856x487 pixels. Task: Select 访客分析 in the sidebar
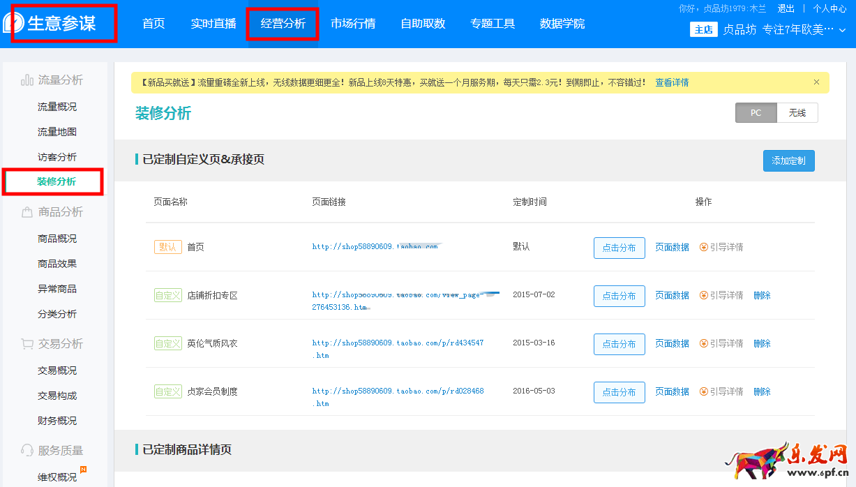click(x=57, y=157)
